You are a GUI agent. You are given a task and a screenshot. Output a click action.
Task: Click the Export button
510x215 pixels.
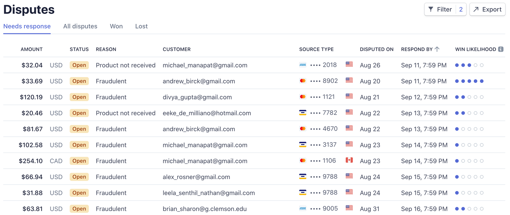click(487, 9)
